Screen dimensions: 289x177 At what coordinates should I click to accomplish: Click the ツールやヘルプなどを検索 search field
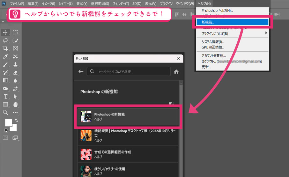(x=129, y=71)
